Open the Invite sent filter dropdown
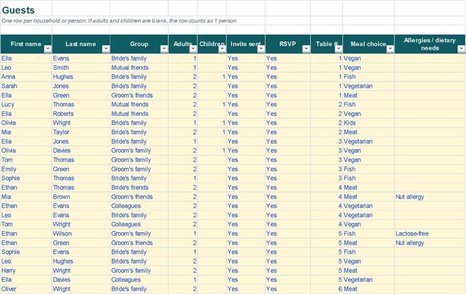 (261, 49)
